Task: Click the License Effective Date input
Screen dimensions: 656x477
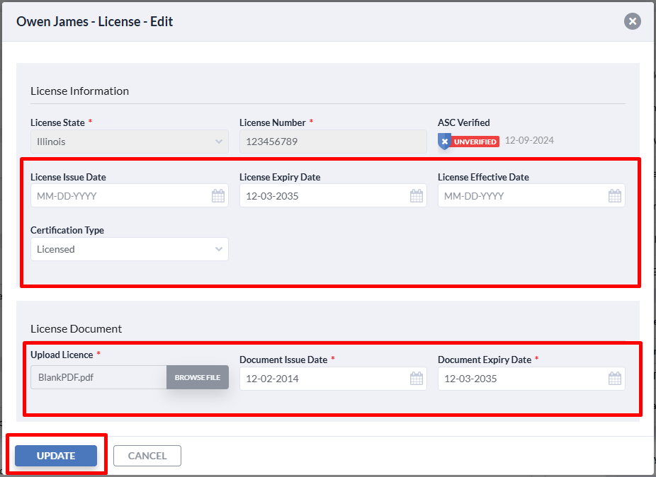Action: (x=531, y=195)
